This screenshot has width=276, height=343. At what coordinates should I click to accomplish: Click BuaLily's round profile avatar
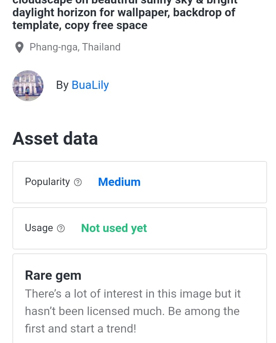(x=28, y=86)
